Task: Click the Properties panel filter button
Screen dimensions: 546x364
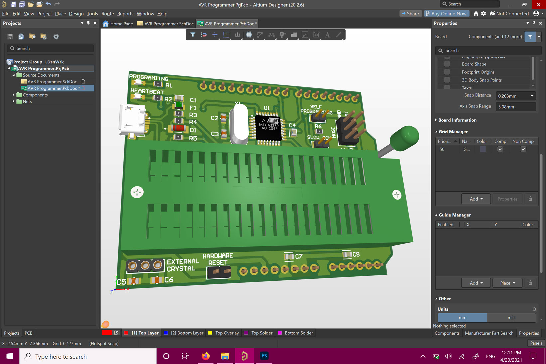Action: pos(530,37)
